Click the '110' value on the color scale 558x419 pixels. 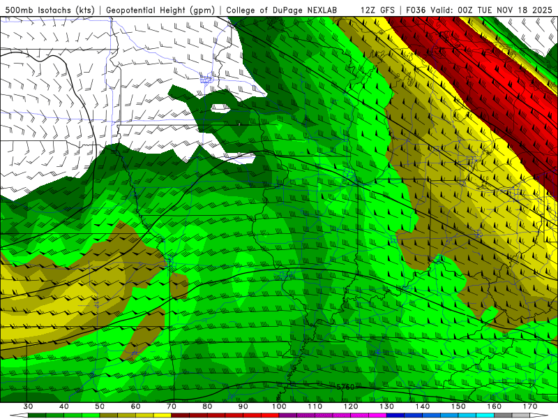point(315,406)
